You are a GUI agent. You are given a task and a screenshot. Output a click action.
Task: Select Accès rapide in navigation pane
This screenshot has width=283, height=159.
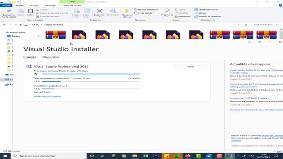(17, 32)
